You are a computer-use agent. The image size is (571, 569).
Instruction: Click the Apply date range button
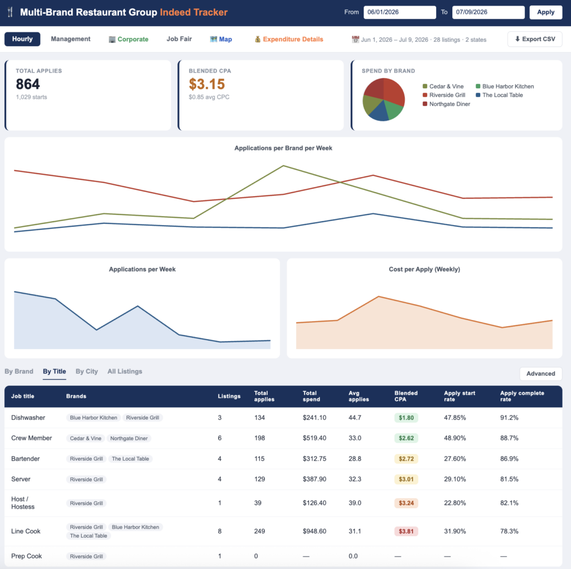(545, 12)
